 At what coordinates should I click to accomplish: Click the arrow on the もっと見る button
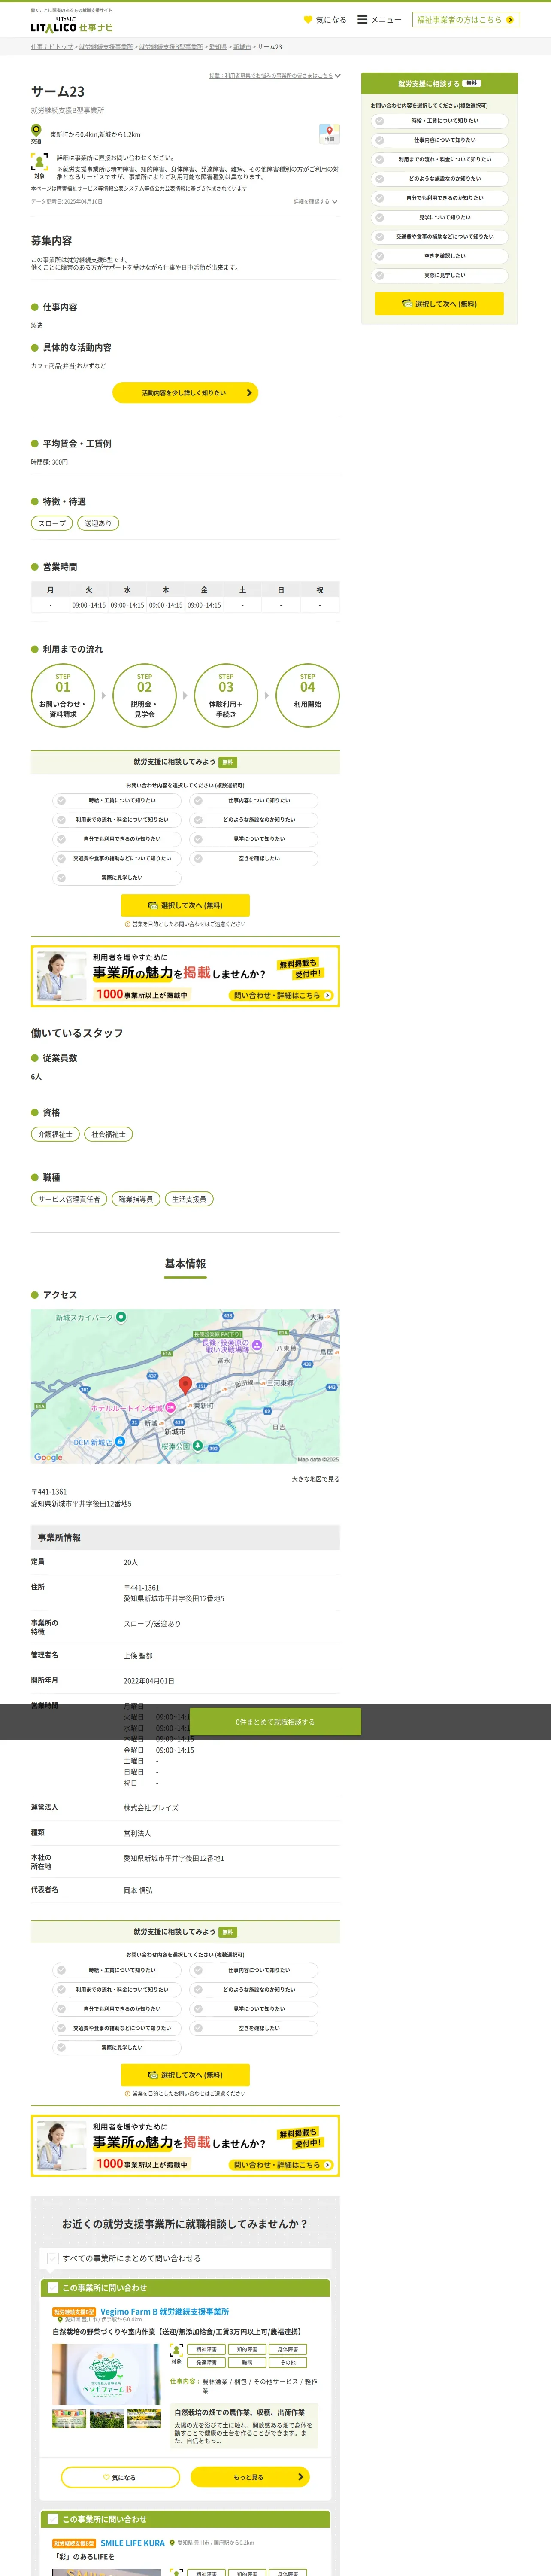(x=300, y=2476)
